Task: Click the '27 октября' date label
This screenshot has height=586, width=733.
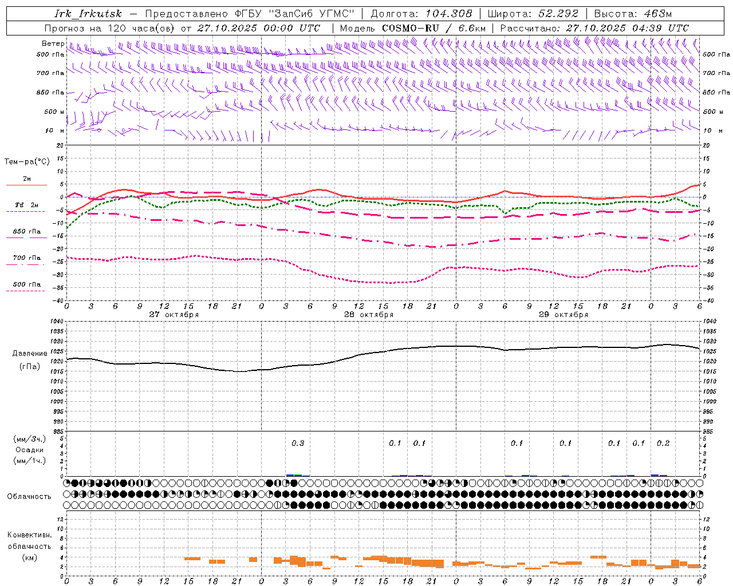Action: point(174,315)
